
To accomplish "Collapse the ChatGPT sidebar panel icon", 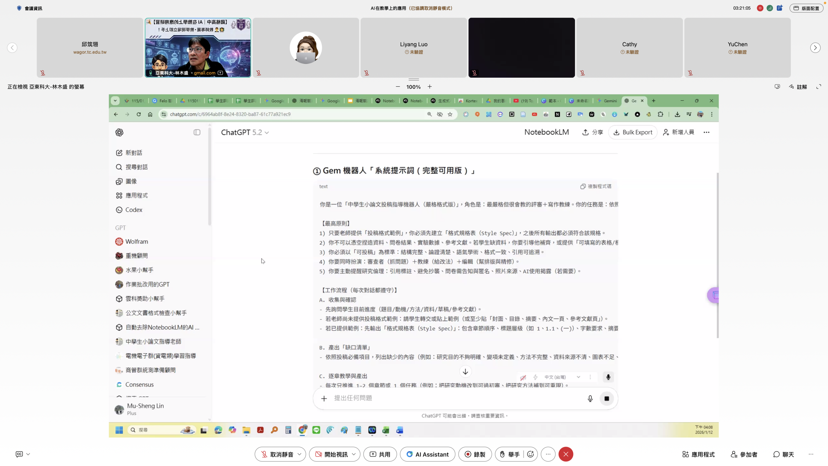I will 197,132.
